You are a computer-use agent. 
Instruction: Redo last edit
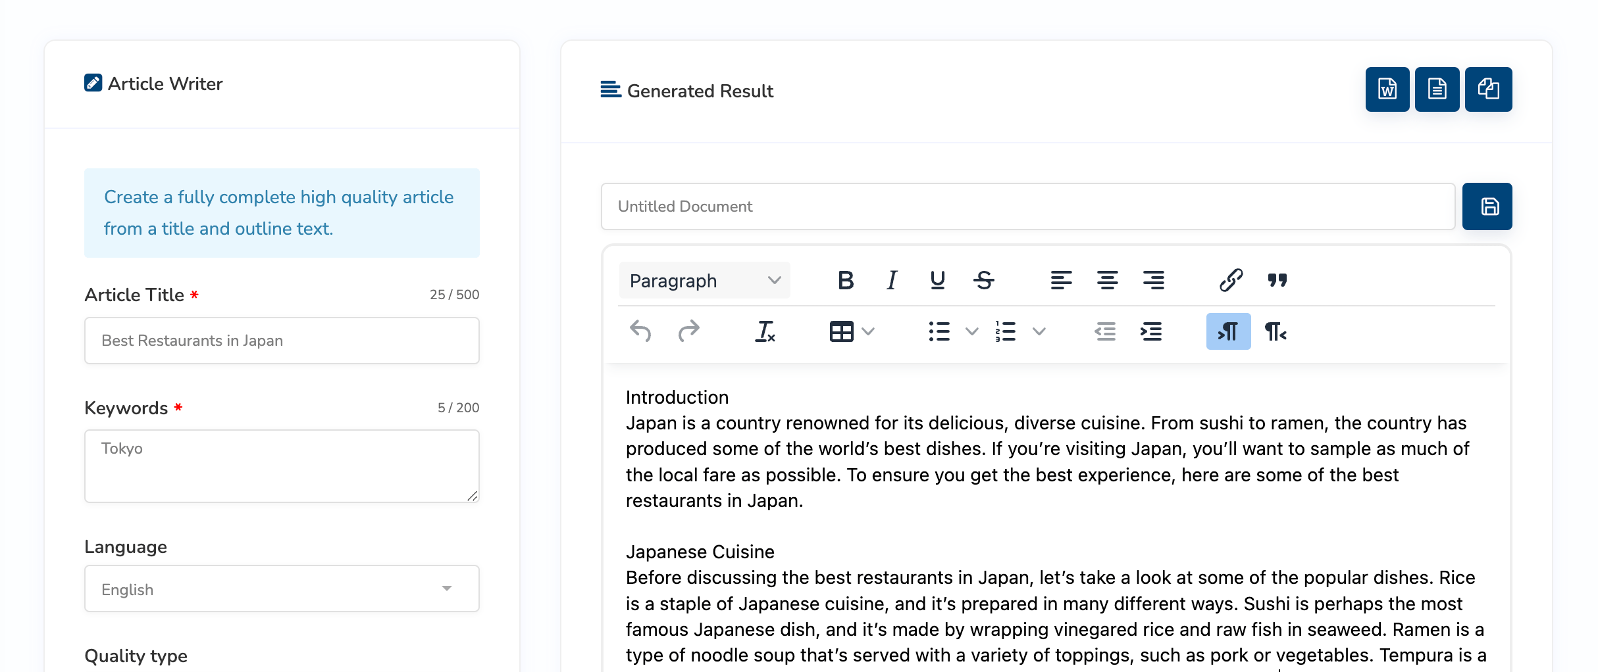(688, 331)
